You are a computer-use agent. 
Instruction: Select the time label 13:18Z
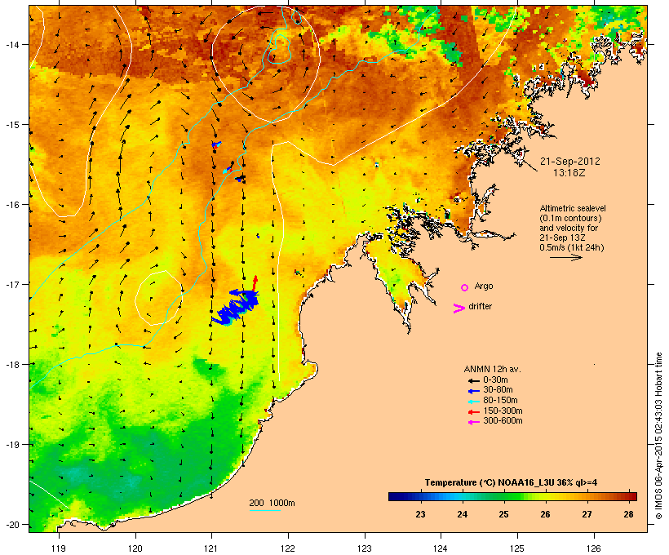[569, 173]
